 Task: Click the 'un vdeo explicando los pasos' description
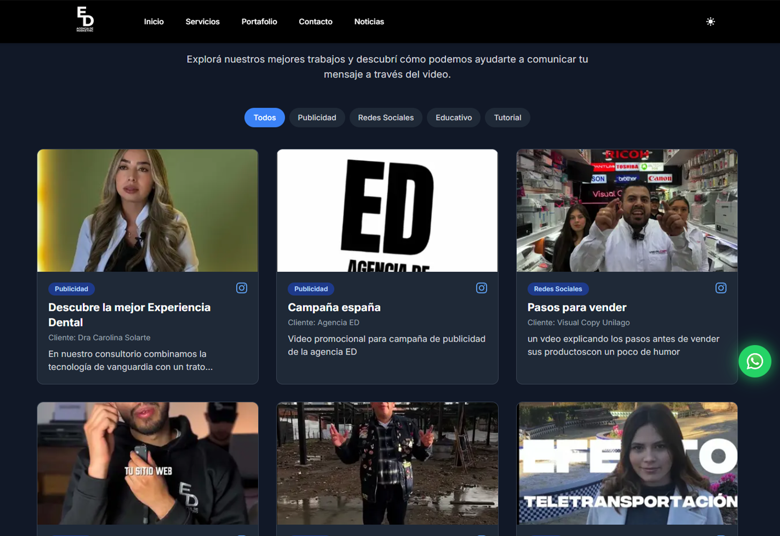623,346
